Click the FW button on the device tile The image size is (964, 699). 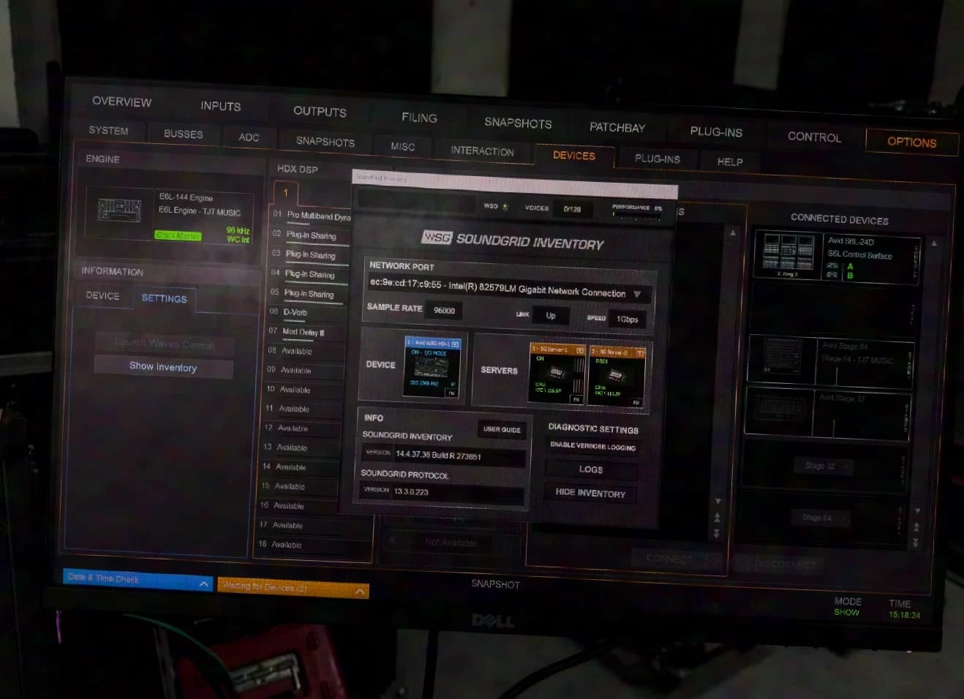pyautogui.click(x=451, y=393)
